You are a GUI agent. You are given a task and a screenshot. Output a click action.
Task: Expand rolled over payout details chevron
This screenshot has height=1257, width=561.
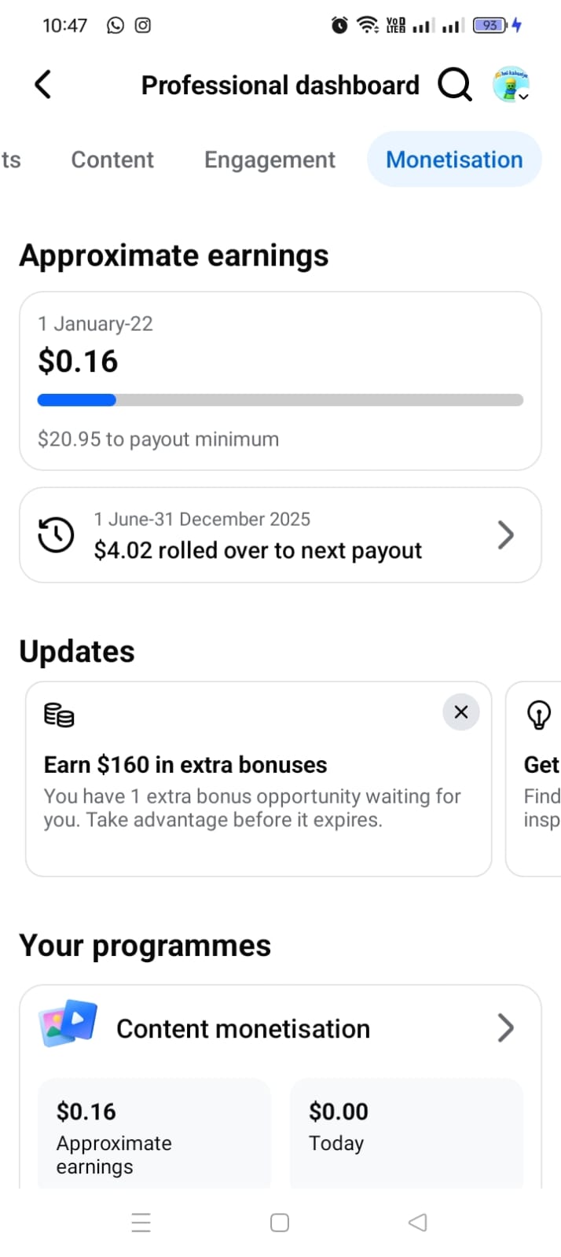506,535
